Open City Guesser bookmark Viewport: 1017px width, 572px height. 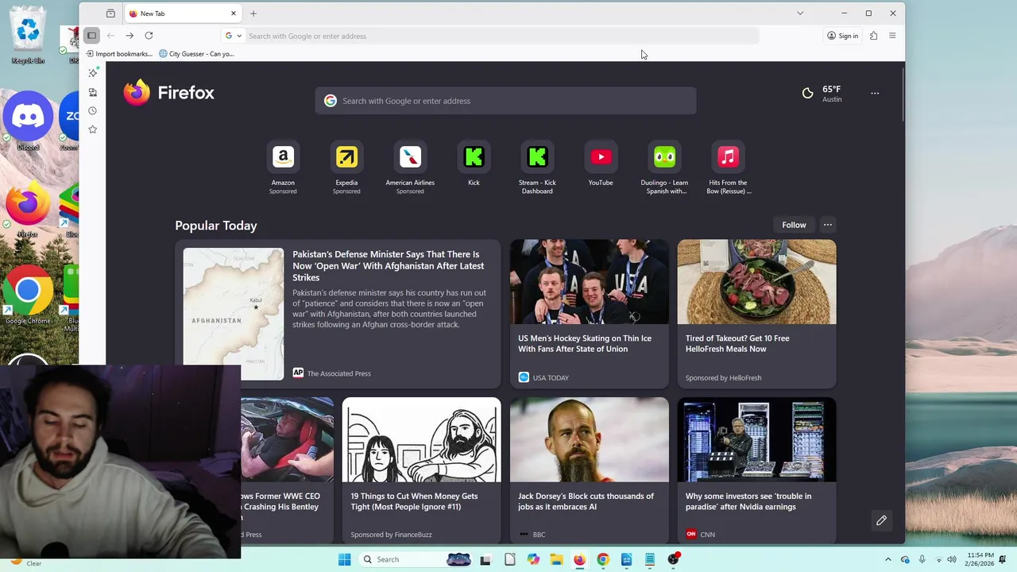pos(196,54)
